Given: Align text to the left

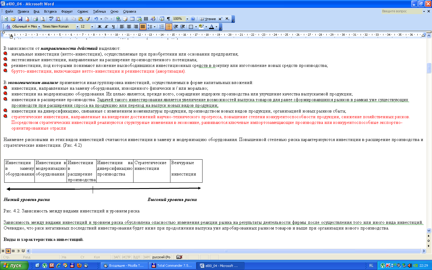Looking at the screenshot, I should pyautogui.click(x=122, y=27).
